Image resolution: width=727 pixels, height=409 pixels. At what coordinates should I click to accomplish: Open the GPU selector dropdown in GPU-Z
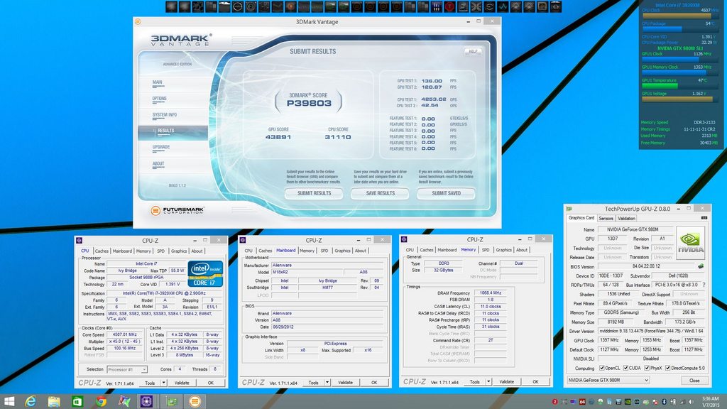coord(608,381)
